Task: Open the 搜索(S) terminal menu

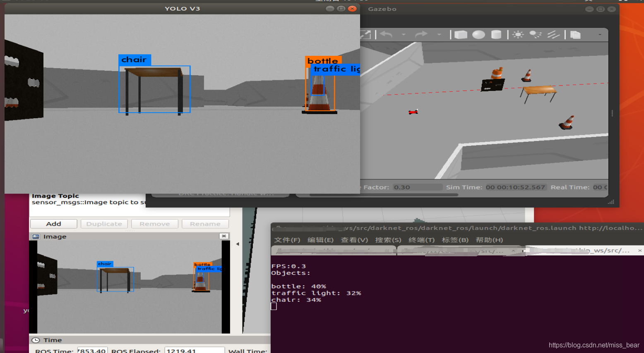Action: click(388, 240)
